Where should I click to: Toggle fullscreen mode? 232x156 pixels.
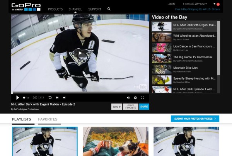click(x=142, y=98)
